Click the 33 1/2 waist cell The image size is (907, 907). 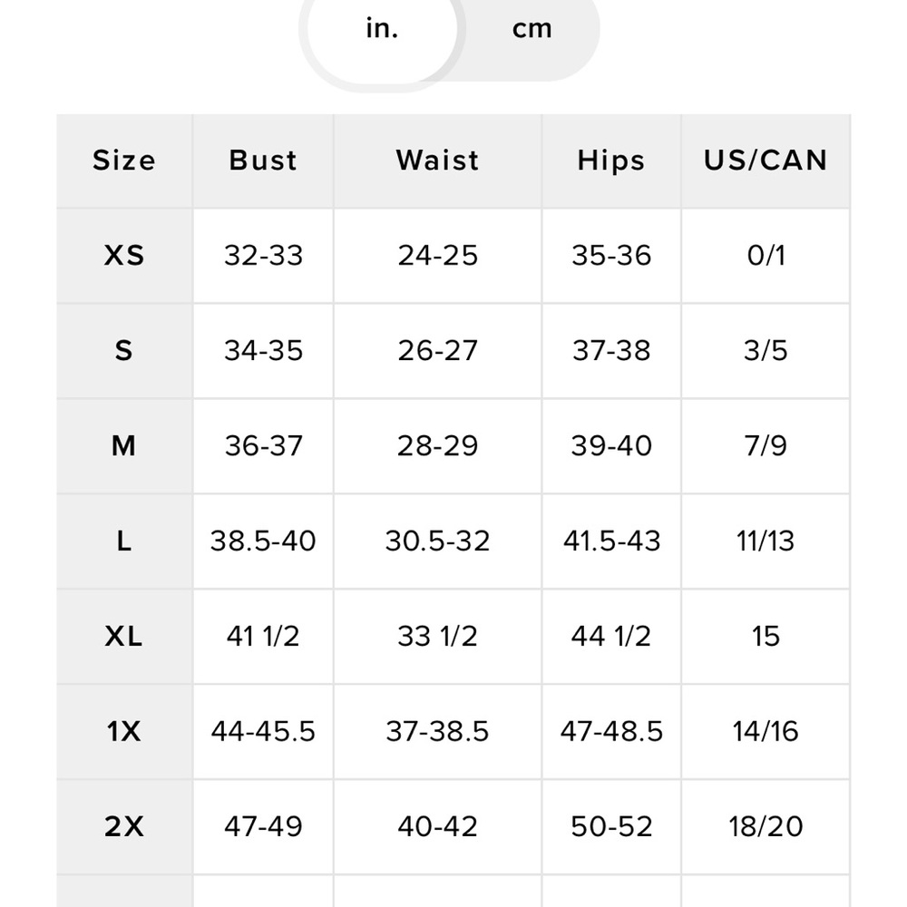click(437, 637)
